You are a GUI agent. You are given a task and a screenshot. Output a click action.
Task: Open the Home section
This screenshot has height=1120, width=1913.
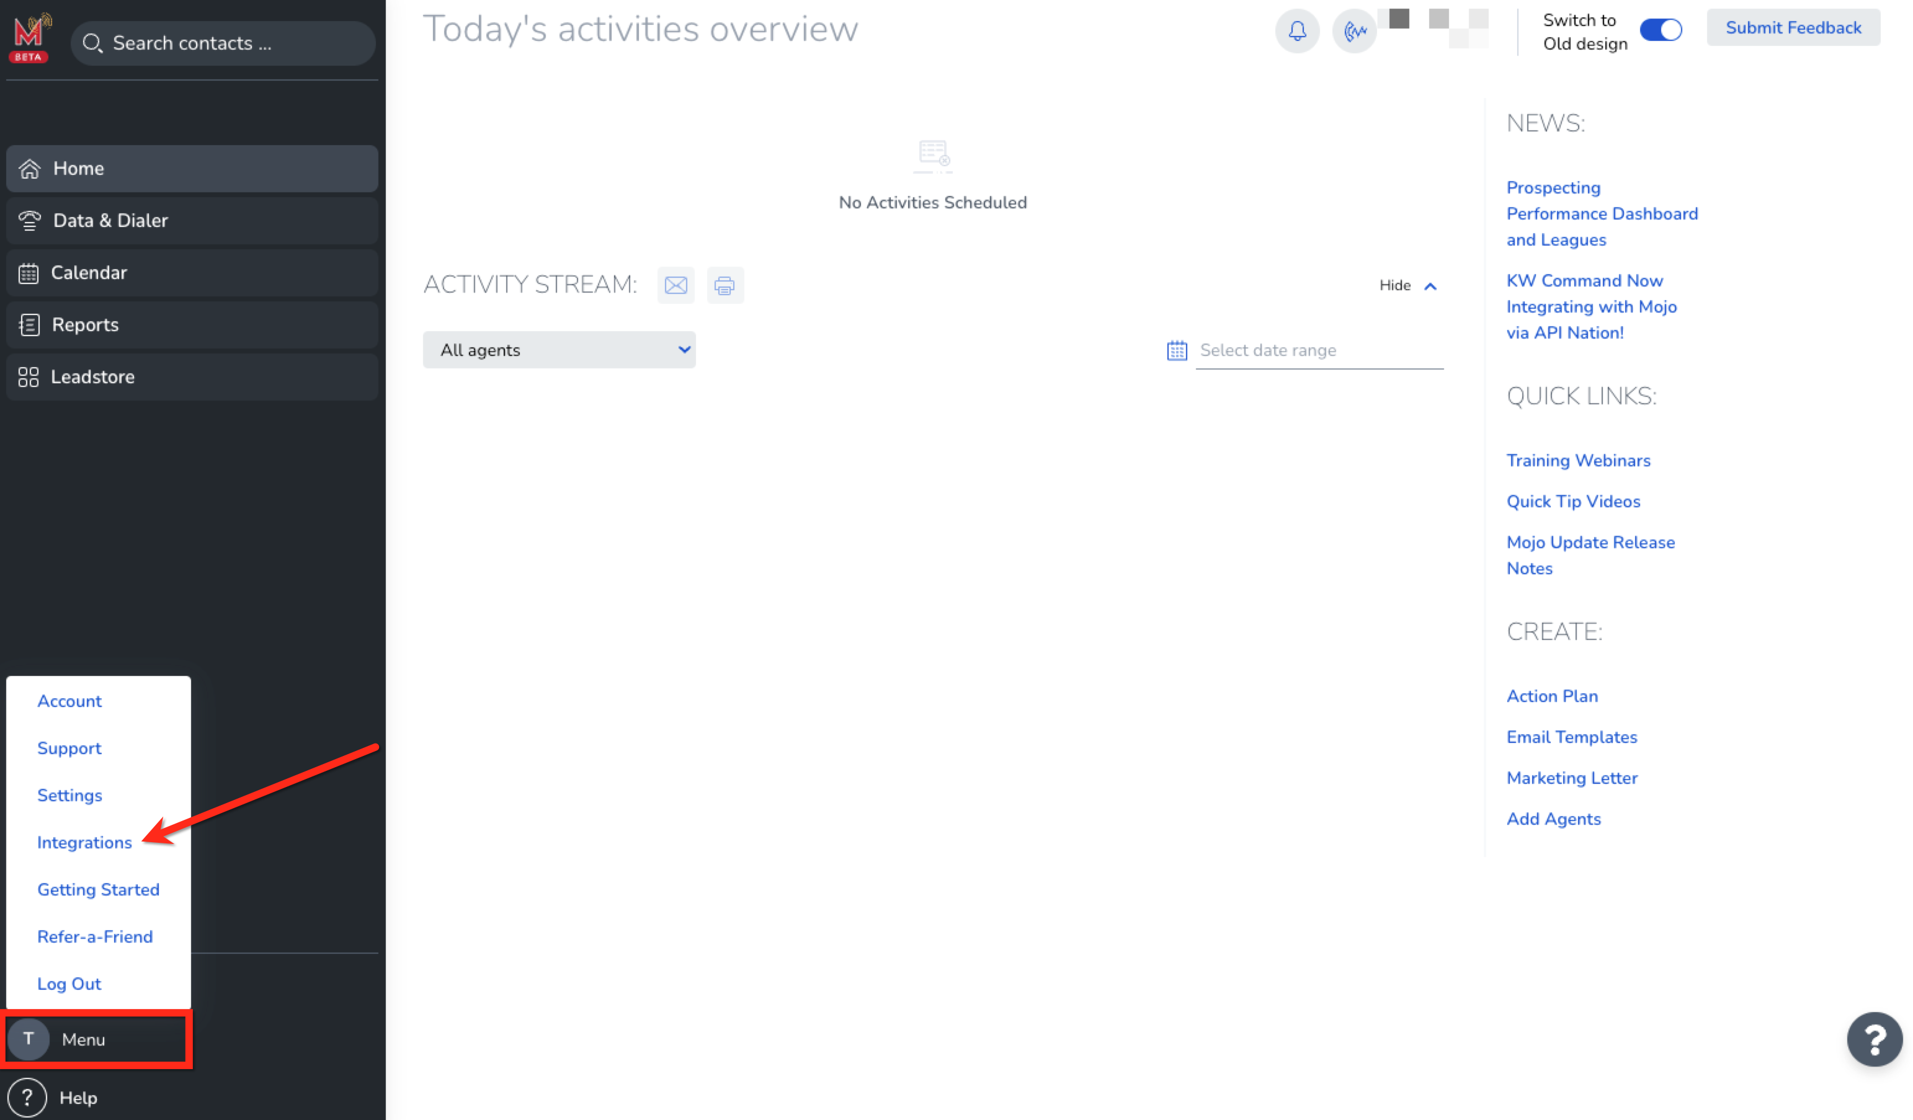tap(192, 169)
